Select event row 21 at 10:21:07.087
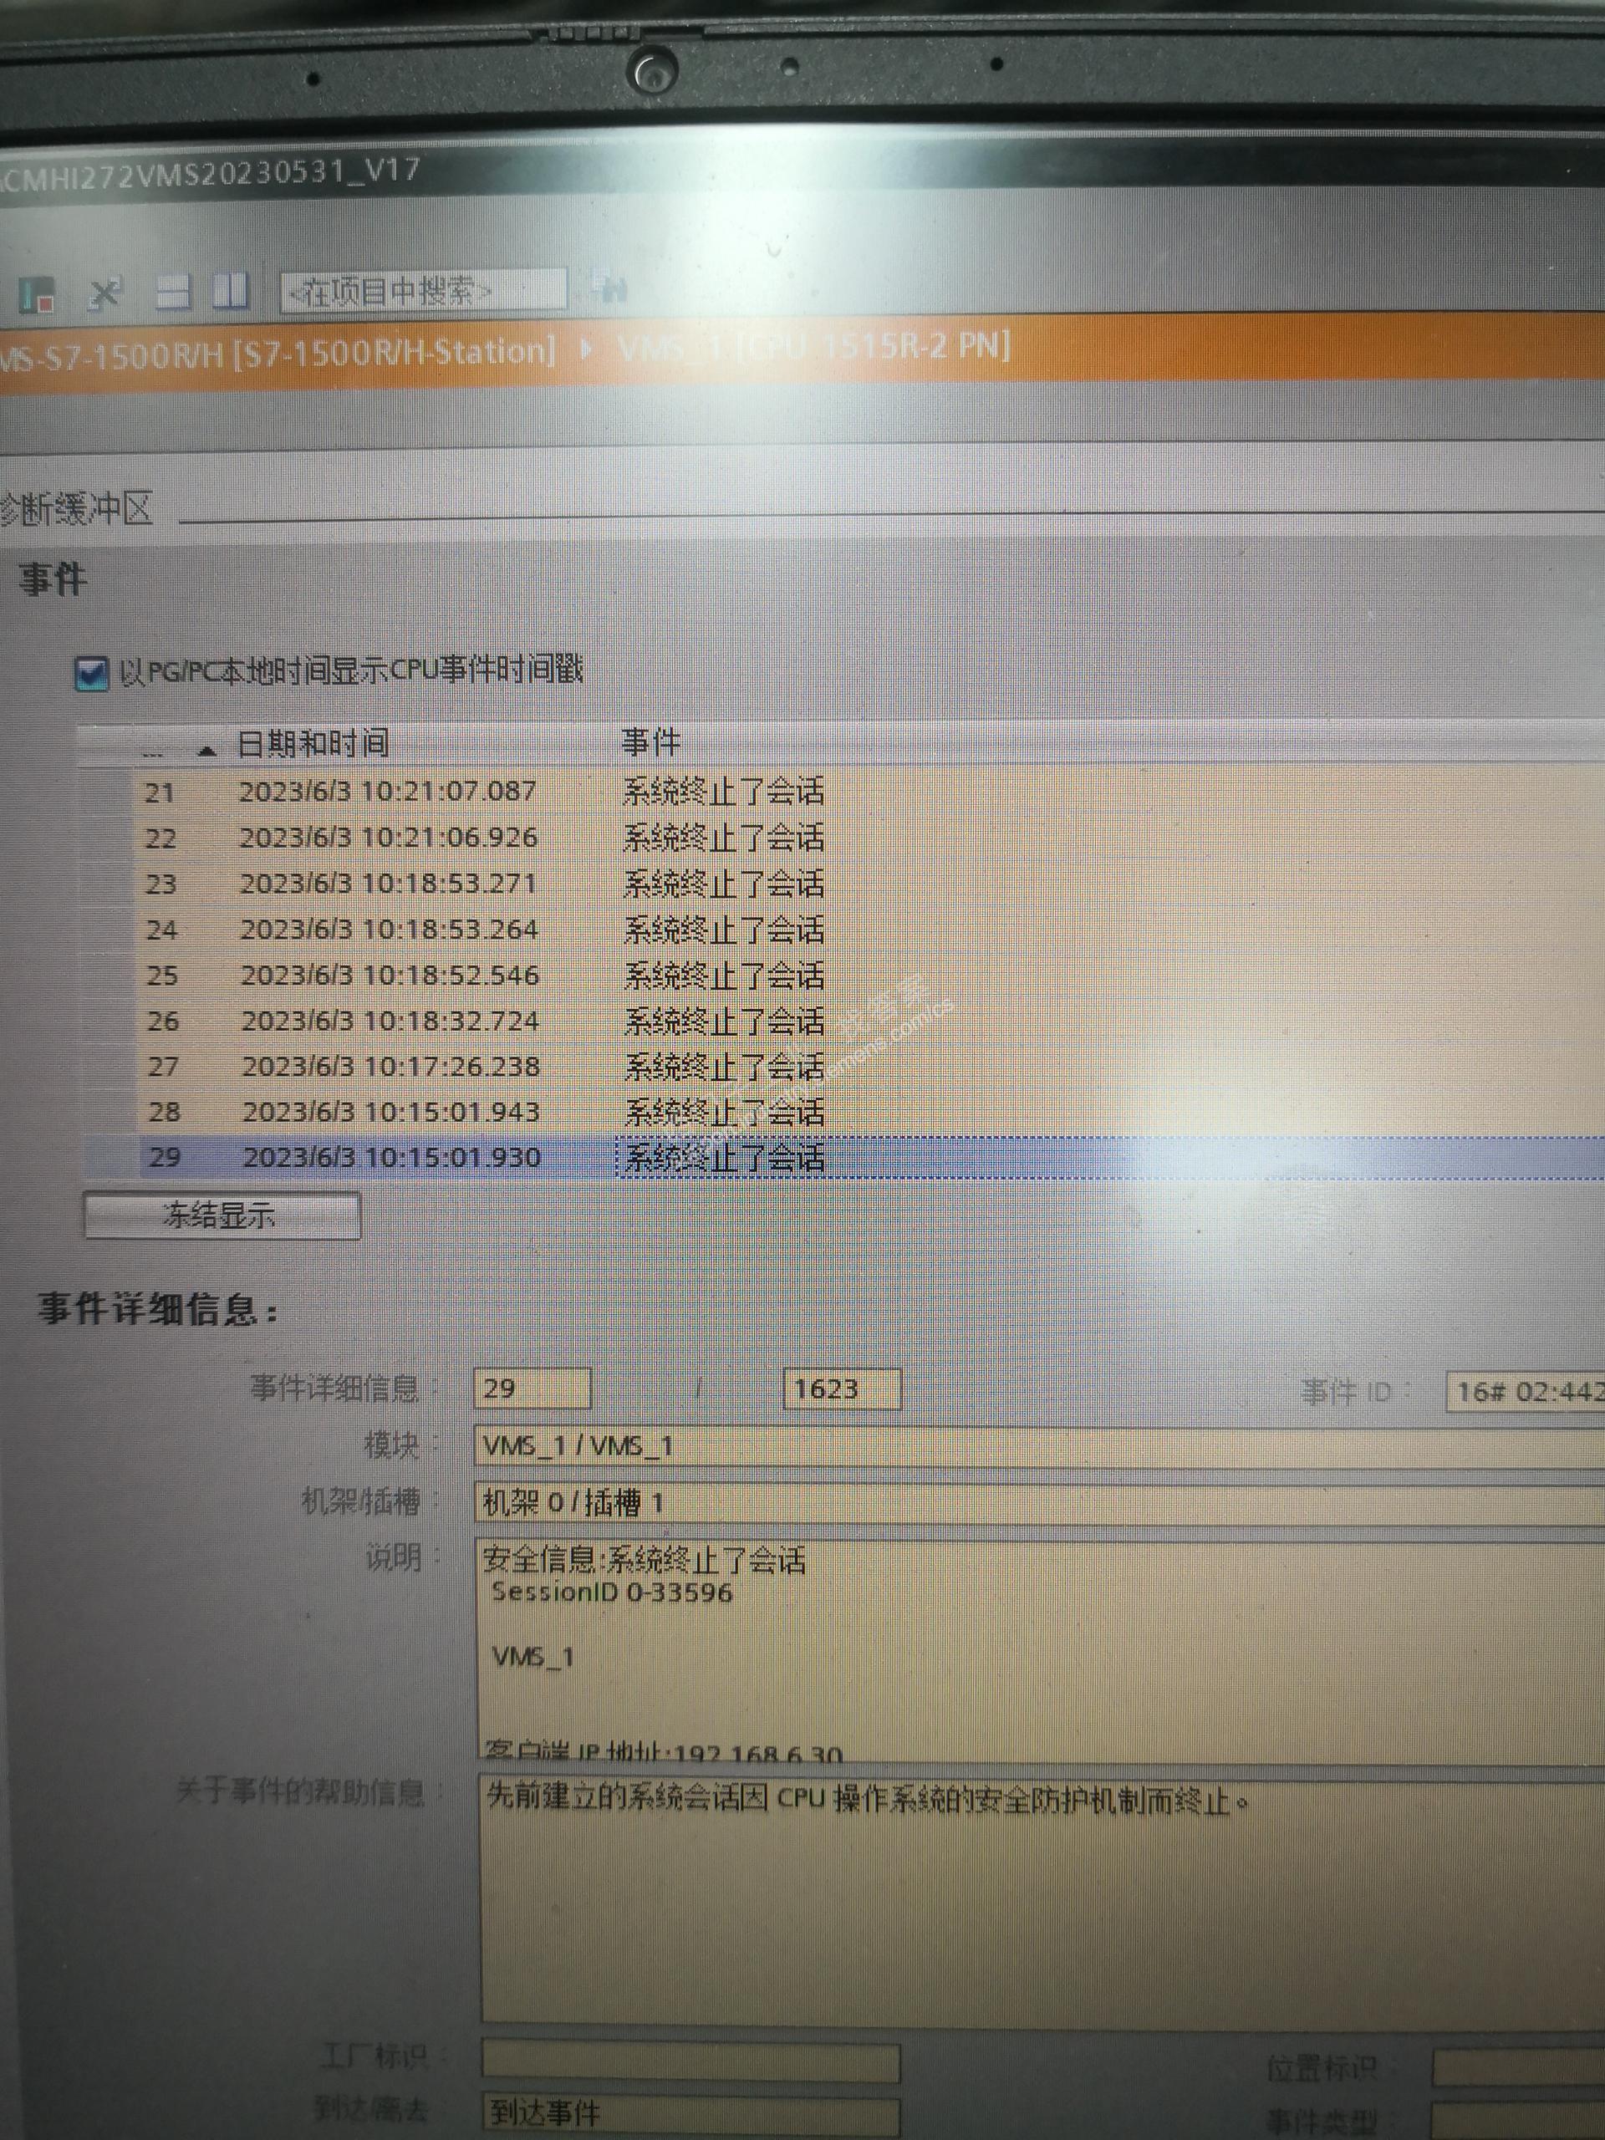Screen dimensions: 1605x2140 387,792
